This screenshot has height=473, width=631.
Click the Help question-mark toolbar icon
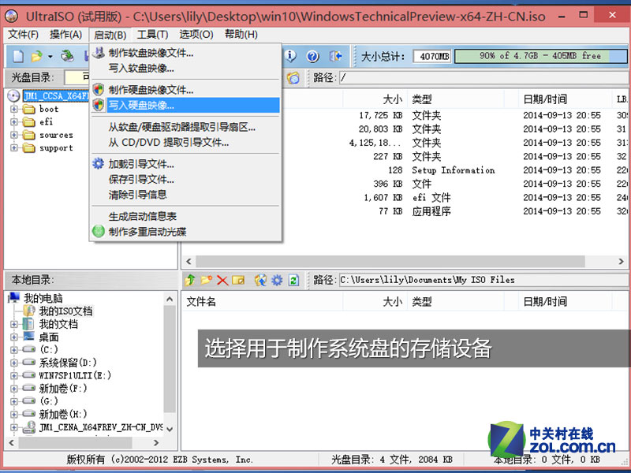[x=312, y=56]
